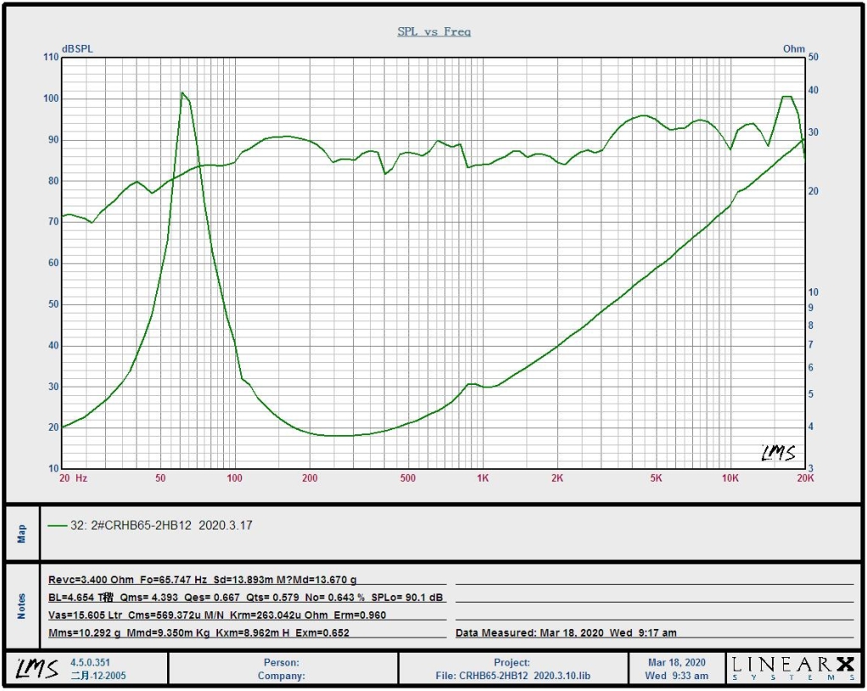Image resolution: width=867 pixels, height=691 pixels.
Task: Click the 1K frequency axis label
Action: click(482, 478)
